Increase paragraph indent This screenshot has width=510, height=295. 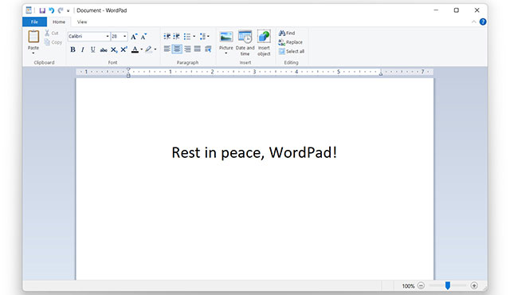pyautogui.click(x=177, y=37)
